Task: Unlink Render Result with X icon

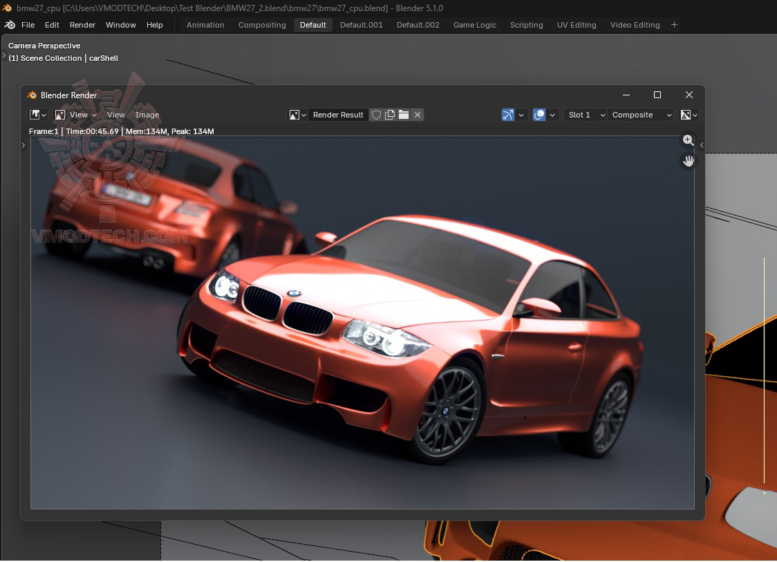Action: (418, 115)
